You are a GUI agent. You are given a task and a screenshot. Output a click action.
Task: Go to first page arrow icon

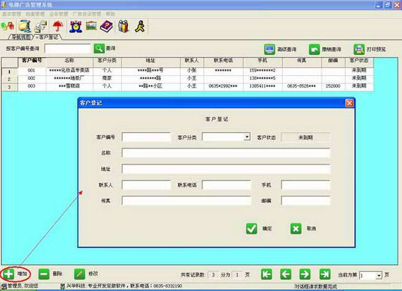click(267, 274)
